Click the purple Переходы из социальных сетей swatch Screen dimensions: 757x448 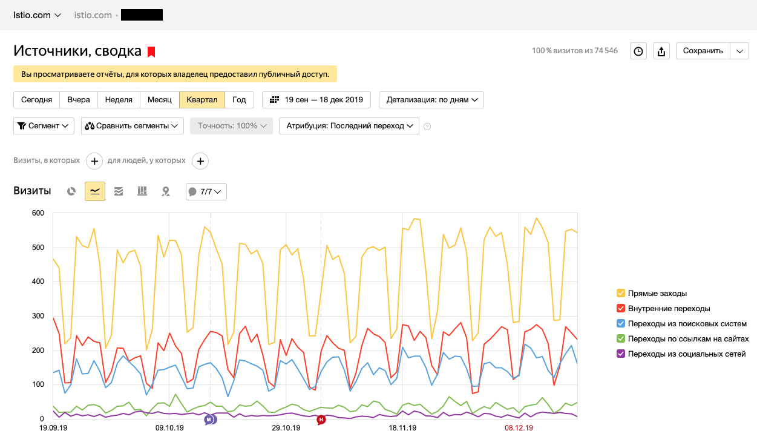click(x=620, y=354)
